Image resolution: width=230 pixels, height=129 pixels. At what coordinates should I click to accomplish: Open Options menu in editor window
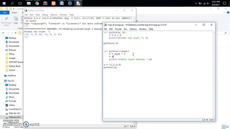(133, 29)
